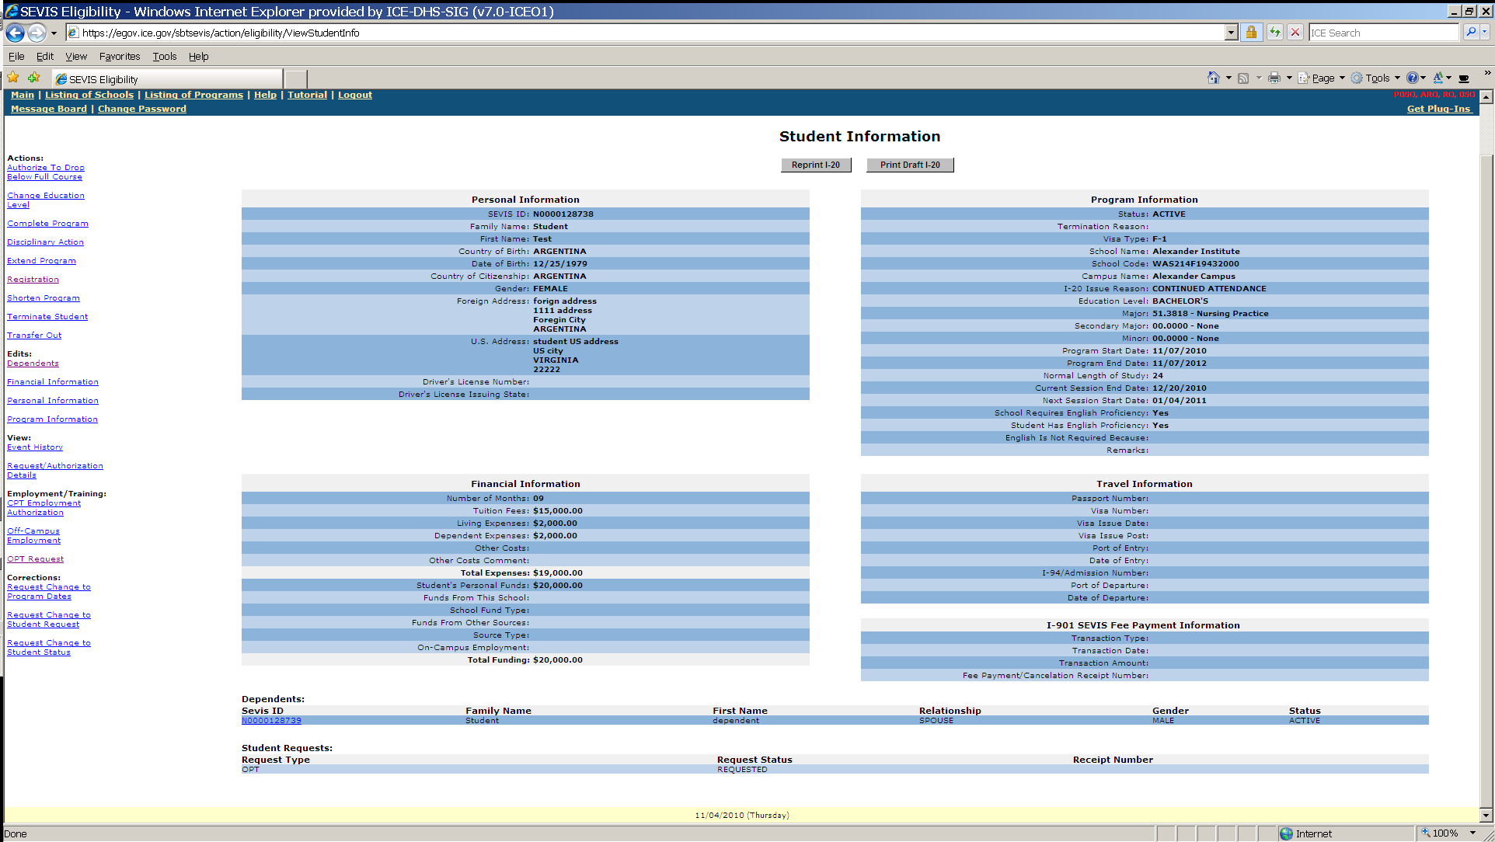The image size is (1495, 842).
Task: Open the Favorites Center star icon
Action: [x=13, y=78]
